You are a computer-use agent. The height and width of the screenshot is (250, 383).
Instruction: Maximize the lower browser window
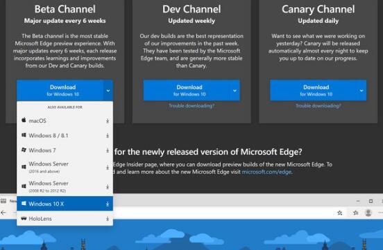(x=371, y=202)
